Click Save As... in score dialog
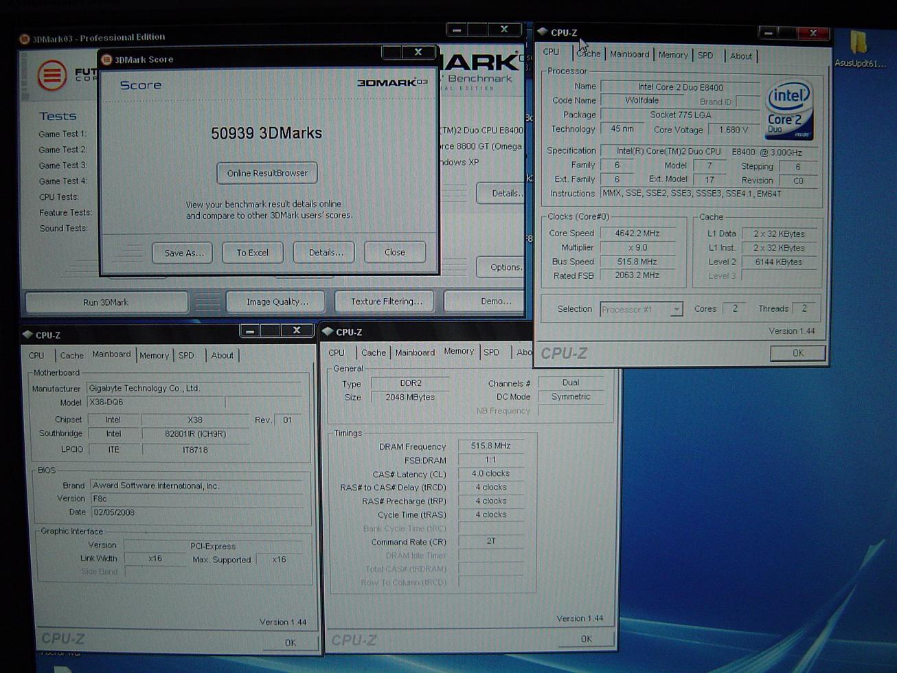The width and height of the screenshot is (897, 673). pyautogui.click(x=183, y=253)
